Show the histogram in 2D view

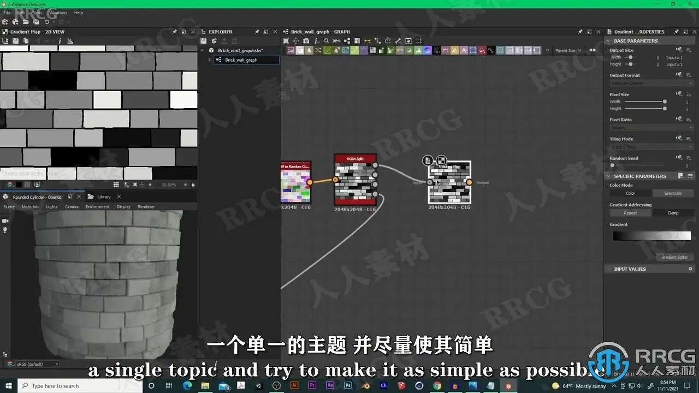(x=70, y=41)
